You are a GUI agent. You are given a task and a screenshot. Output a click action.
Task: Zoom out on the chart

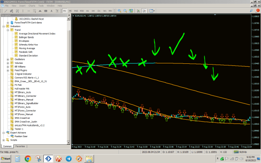[125, 11]
